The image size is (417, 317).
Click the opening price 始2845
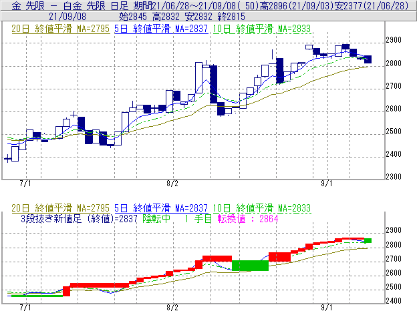click(x=133, y=17)
